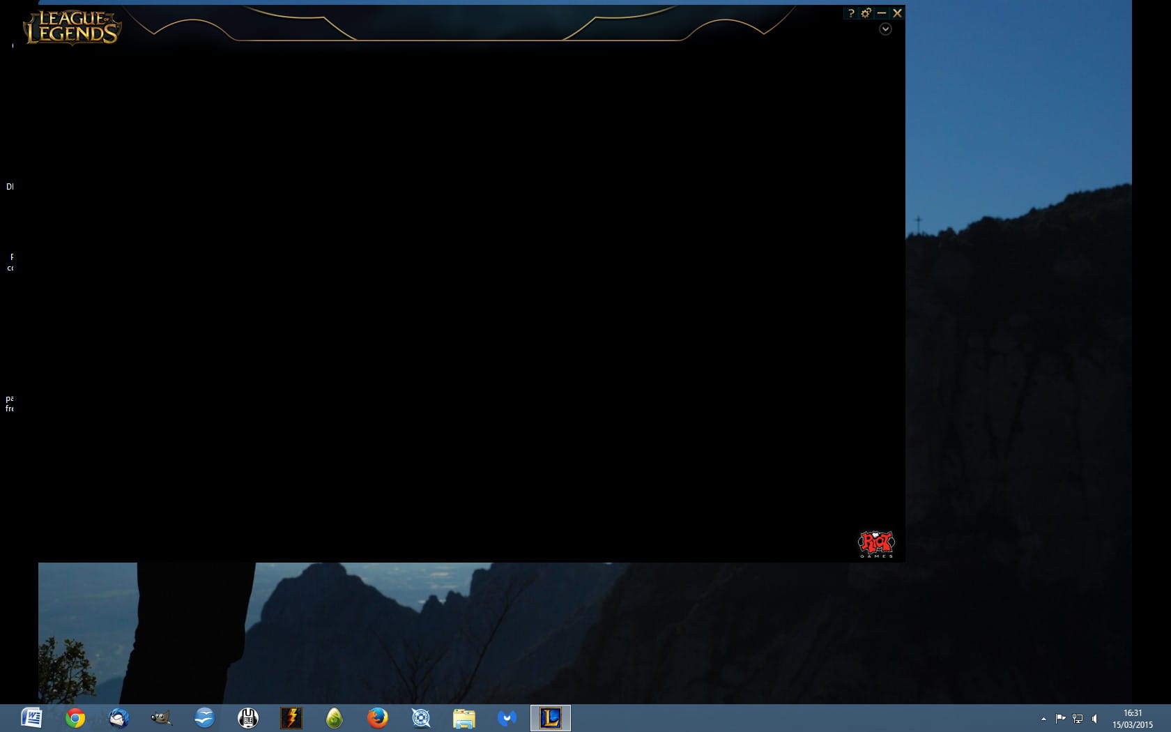The width and height of the screenshot is (1171, 732).
Task: Open the volume speaker tray icon
Action: click(x=1094, y=718)
